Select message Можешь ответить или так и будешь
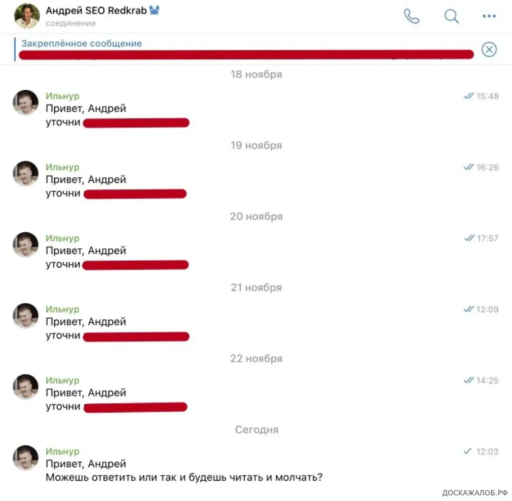The image size is (512, 501). pyautogui.click(x=184, y=477)
